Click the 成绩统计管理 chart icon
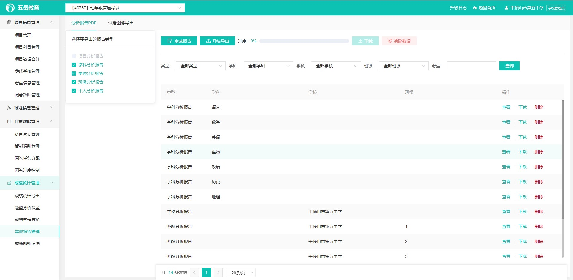This screenshot has height=280, width=573. click(x=9, y=183)
